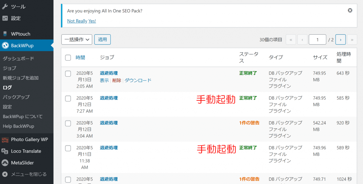Open the ジョブ submenu under BackWPup

10,68
